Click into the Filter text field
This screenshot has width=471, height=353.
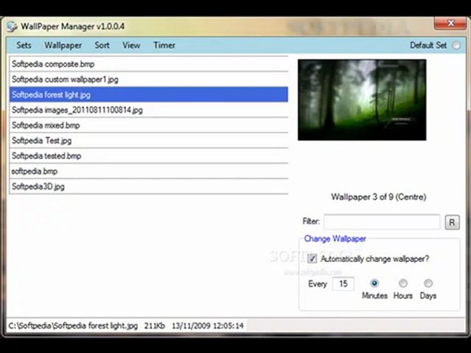[x=382, y=222]
